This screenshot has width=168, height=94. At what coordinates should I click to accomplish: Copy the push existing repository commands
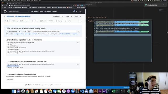[78, 64]
